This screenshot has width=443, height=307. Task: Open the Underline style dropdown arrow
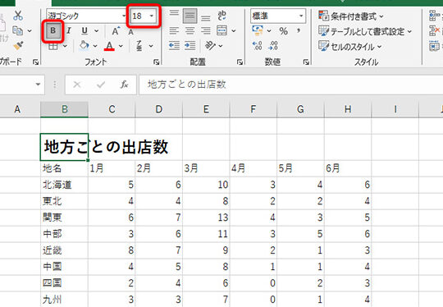point(96,31)
